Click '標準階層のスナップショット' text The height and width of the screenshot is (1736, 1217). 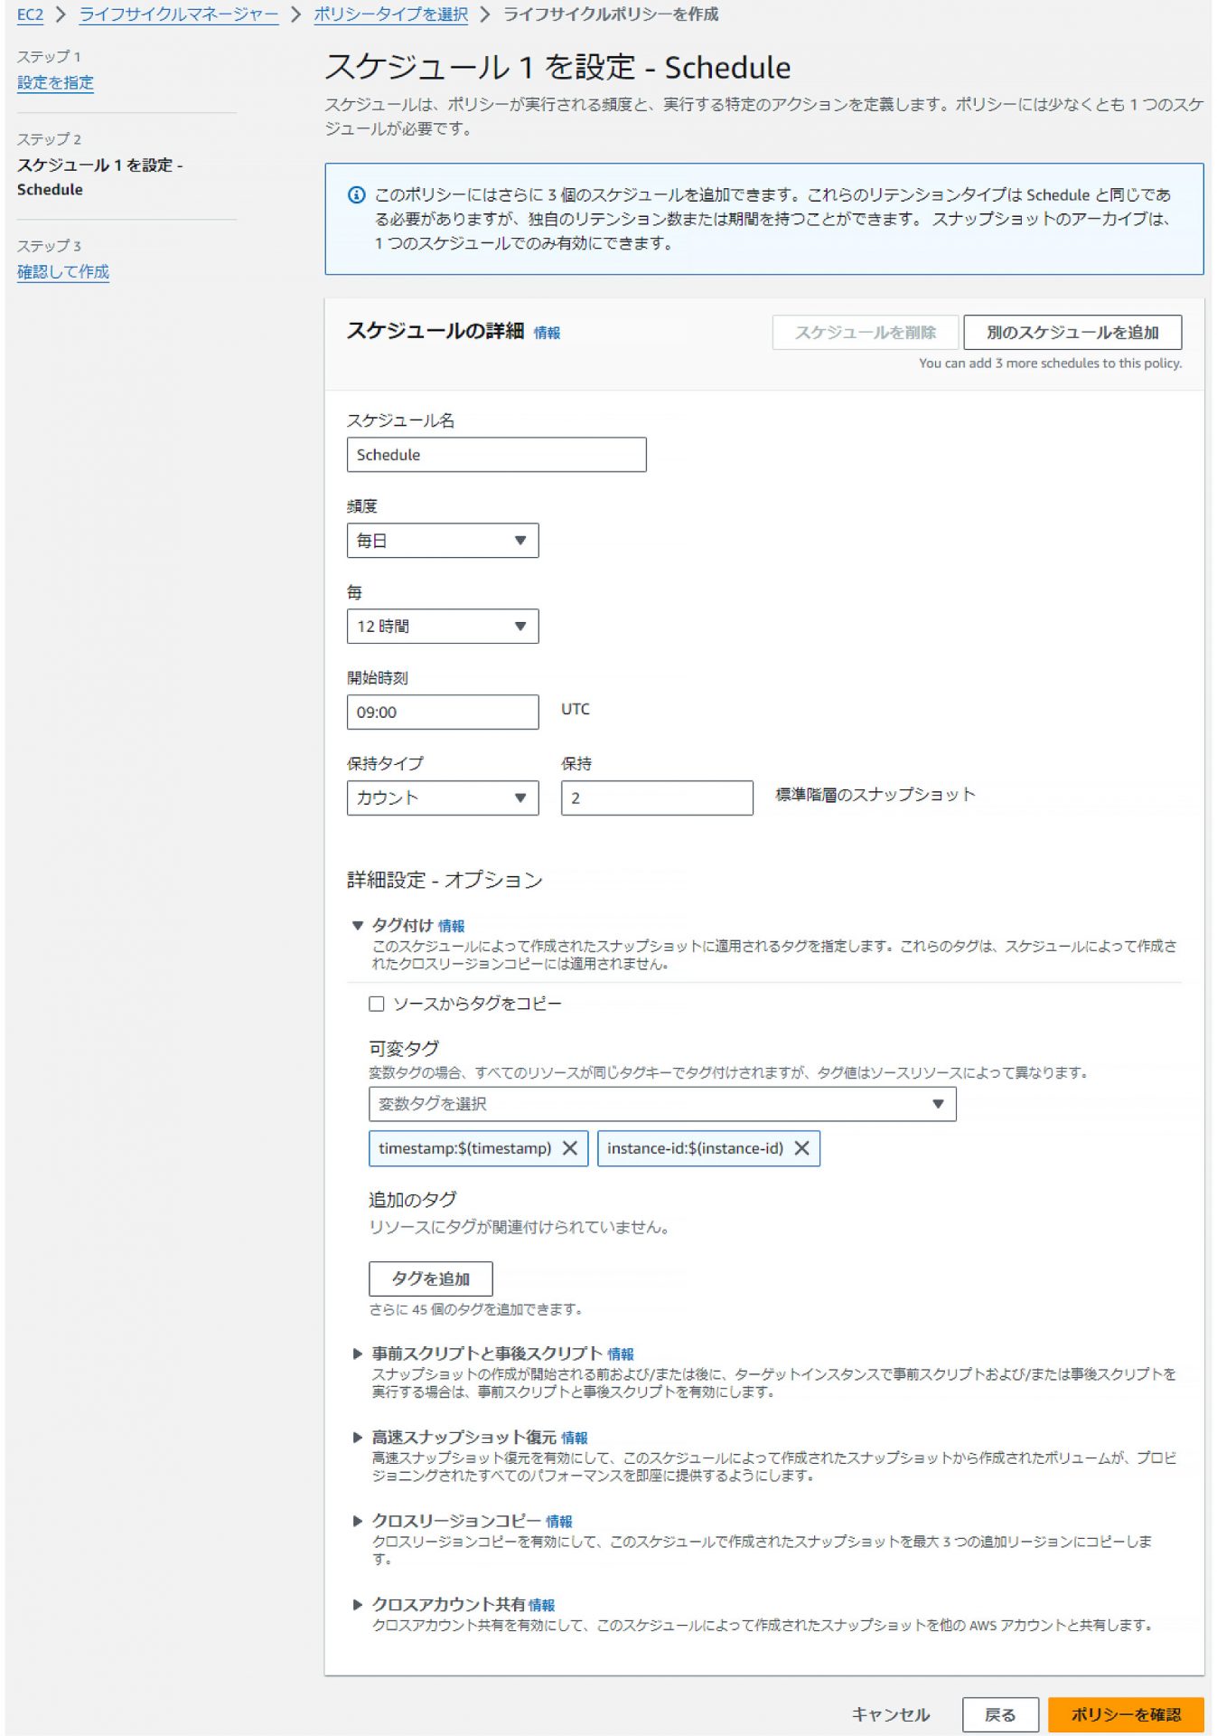point(875,795)
